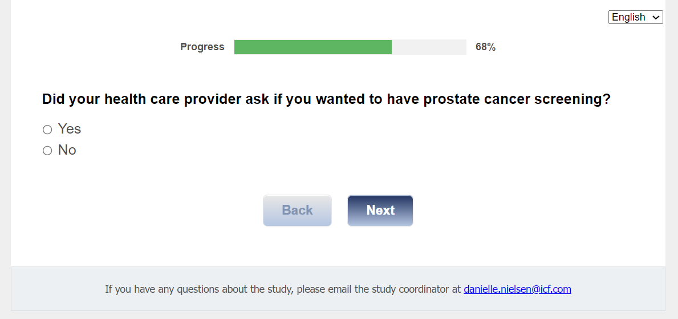678x319 pixels.
Task: Go to the previous question with Back
Action: (297, 211)
